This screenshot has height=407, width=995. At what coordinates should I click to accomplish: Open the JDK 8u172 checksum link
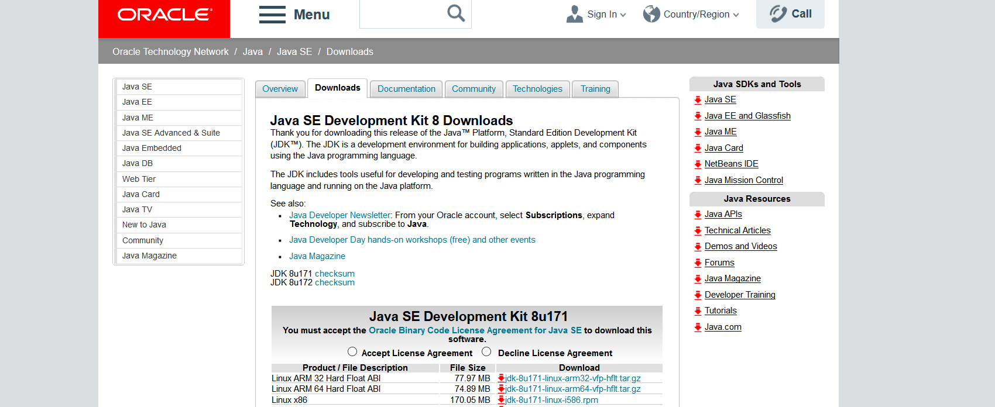(335, 282)
